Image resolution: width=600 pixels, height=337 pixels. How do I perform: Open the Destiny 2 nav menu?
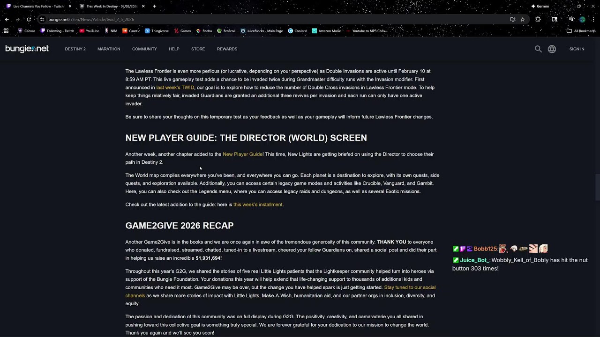click(x=75, y=49)
